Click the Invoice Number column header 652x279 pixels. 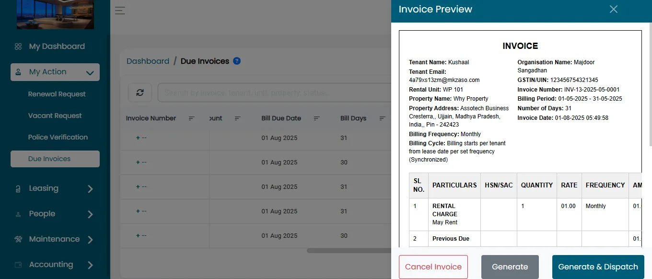(x=151, y=118)
